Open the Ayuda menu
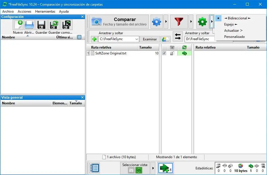Viewport: 267px width, 175px height. tap(64, 11)
